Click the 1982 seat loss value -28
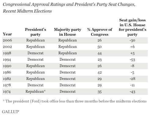Viewport: 150px width, 115px height. coord(132,79)
